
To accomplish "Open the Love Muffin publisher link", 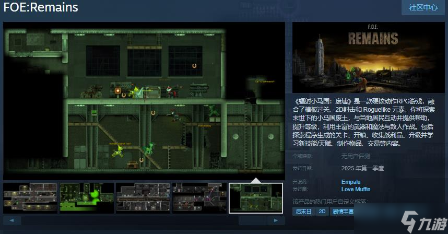I will click(x=356, y=189).
